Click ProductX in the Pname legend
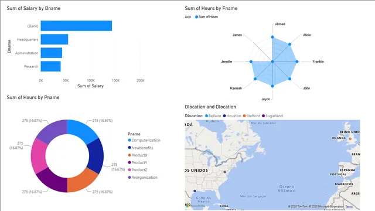Screen dimensions: 375x211 coord(138,155)
